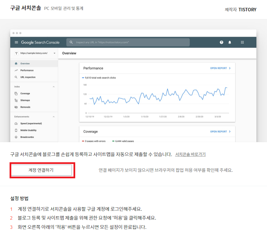This screenshot has height=234, width=267.
Task: Open the notifications bell icon
Action: coord(230,42)
